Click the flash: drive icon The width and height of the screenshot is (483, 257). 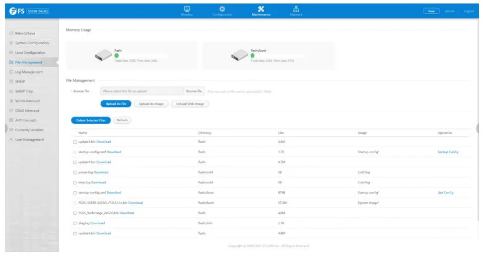click(x=103, y=55)
